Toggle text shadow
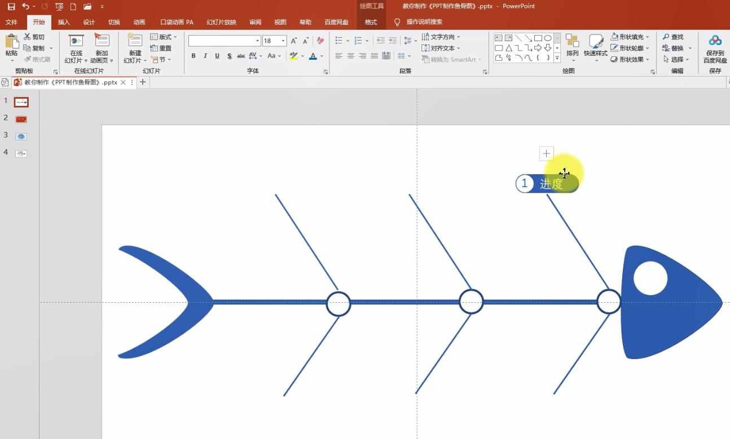730x439 pixels. [229, 56]
